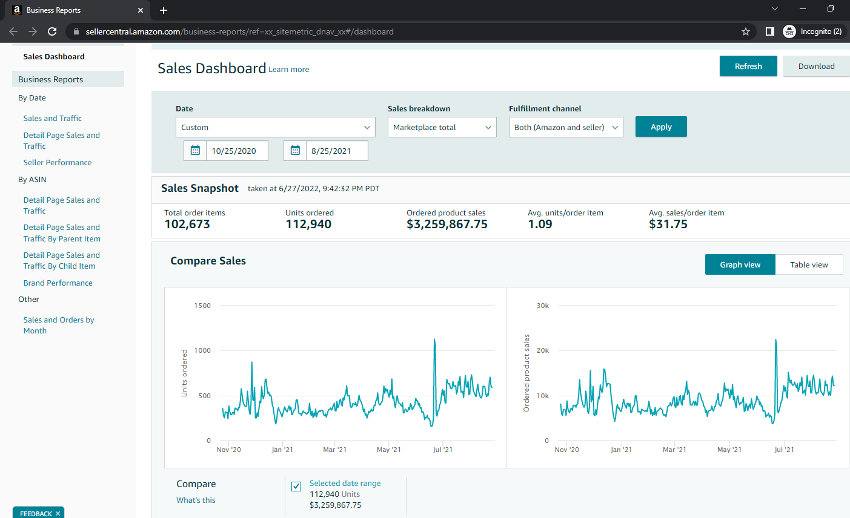Viewport: 850px width, 518px height.
Task: Click the Selected date range label
Action: pyautogui.click(x=345, y=484)
